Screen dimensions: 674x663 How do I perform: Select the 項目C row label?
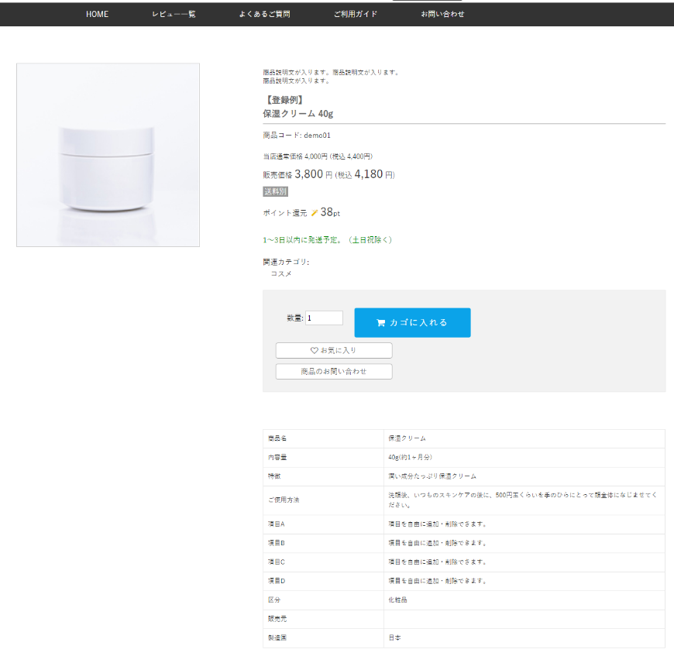[x=277, y=562]
